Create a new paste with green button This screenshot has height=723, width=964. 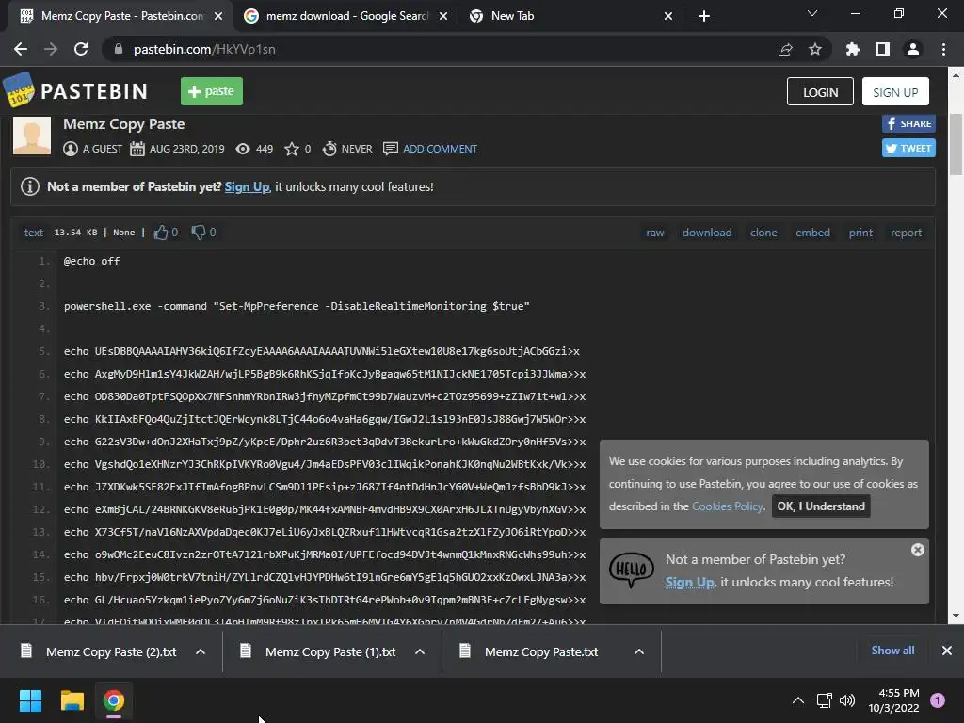coord(212,91)
